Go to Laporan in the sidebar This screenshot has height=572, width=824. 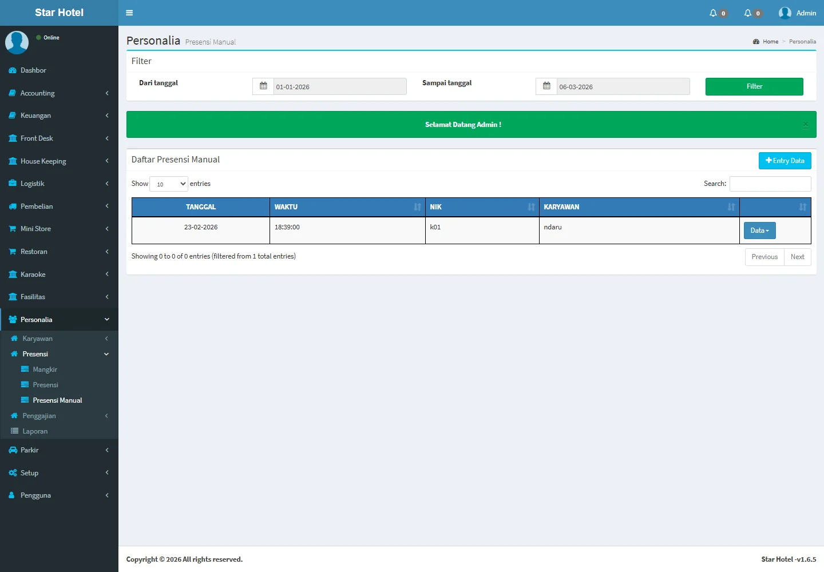coord(35,431)
